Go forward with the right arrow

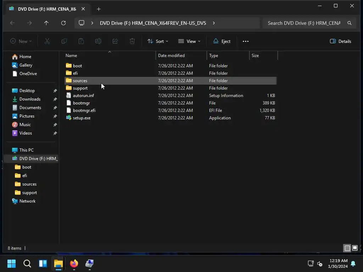(29, 23)
